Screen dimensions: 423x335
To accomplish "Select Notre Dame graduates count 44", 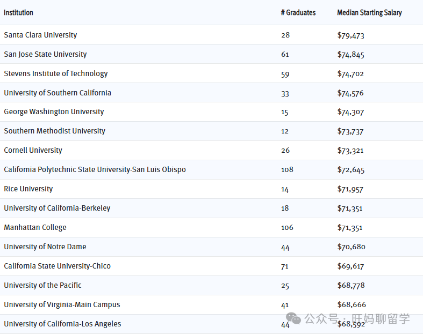I will (x=285, y=247).
